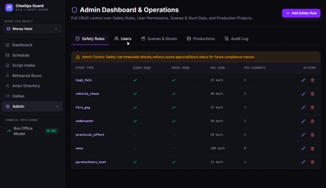Click the 50 km/h max wind value
The height and width of the screenshot is (188, 326).
[217, 134]
